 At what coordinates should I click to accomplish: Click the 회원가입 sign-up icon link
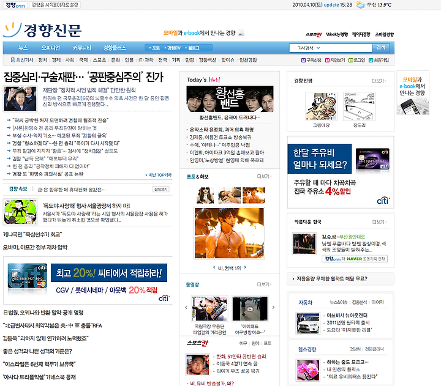379,60
